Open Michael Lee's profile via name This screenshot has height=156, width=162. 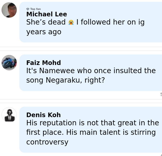(x=47, y=14)
